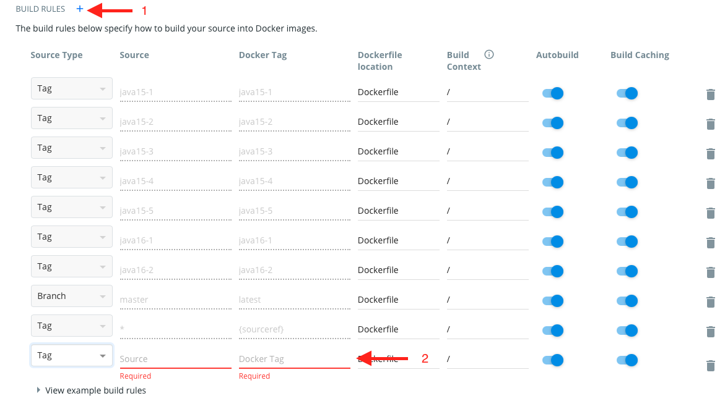The height and width of the screenshot is (396, 725).
Task: Delete the java15-4 build rule
Action: (x=710, y=183)
